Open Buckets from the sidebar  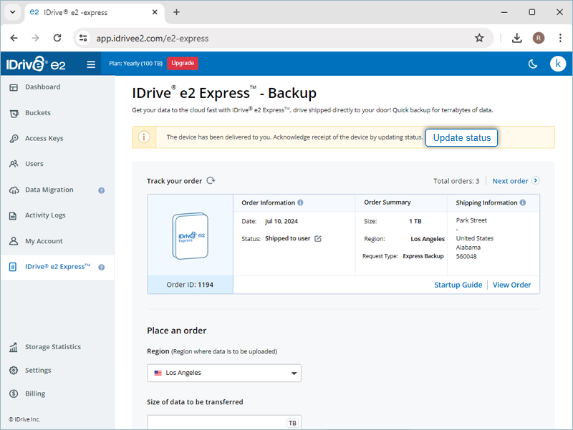click(38, 113)
